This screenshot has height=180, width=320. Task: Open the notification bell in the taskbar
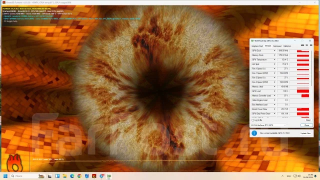click(x=315, y=176)
